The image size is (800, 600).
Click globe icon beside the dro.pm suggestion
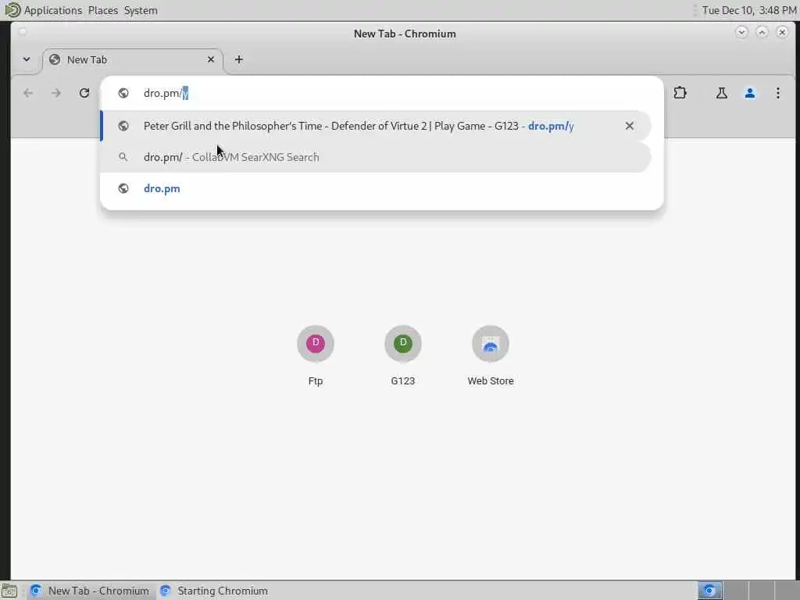point(123,188)
